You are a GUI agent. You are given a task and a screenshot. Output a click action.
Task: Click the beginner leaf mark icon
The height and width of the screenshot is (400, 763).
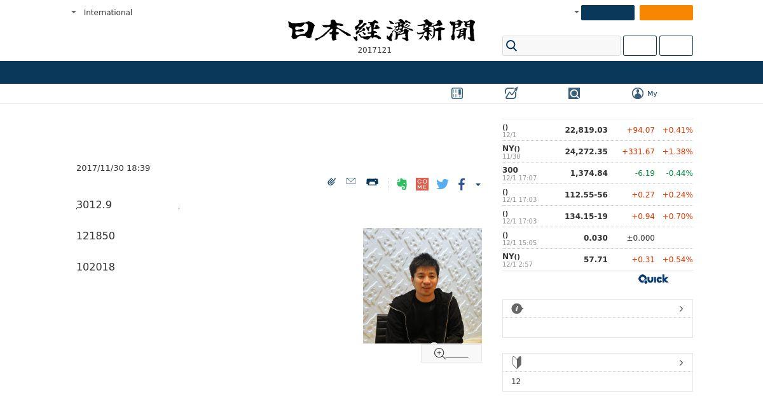click(517, 363)
